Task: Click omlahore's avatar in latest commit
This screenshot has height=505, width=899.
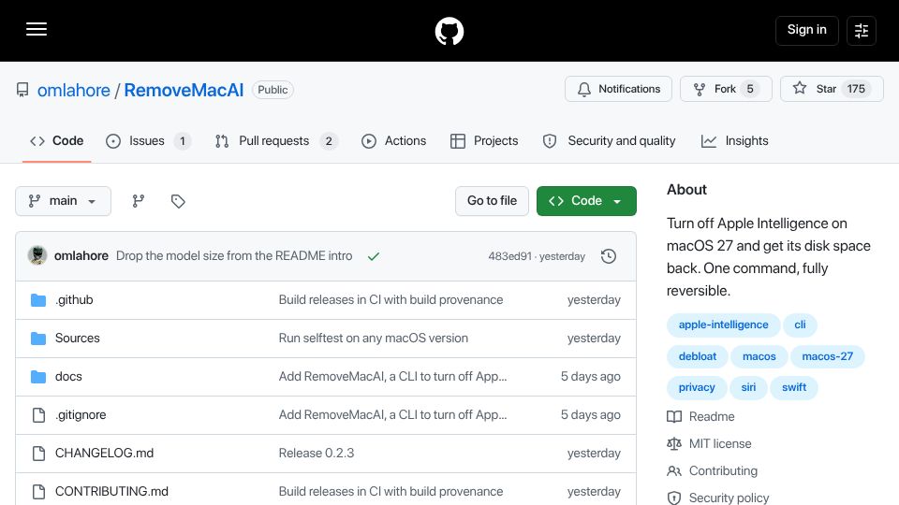Action: click(x=37, y=255)
